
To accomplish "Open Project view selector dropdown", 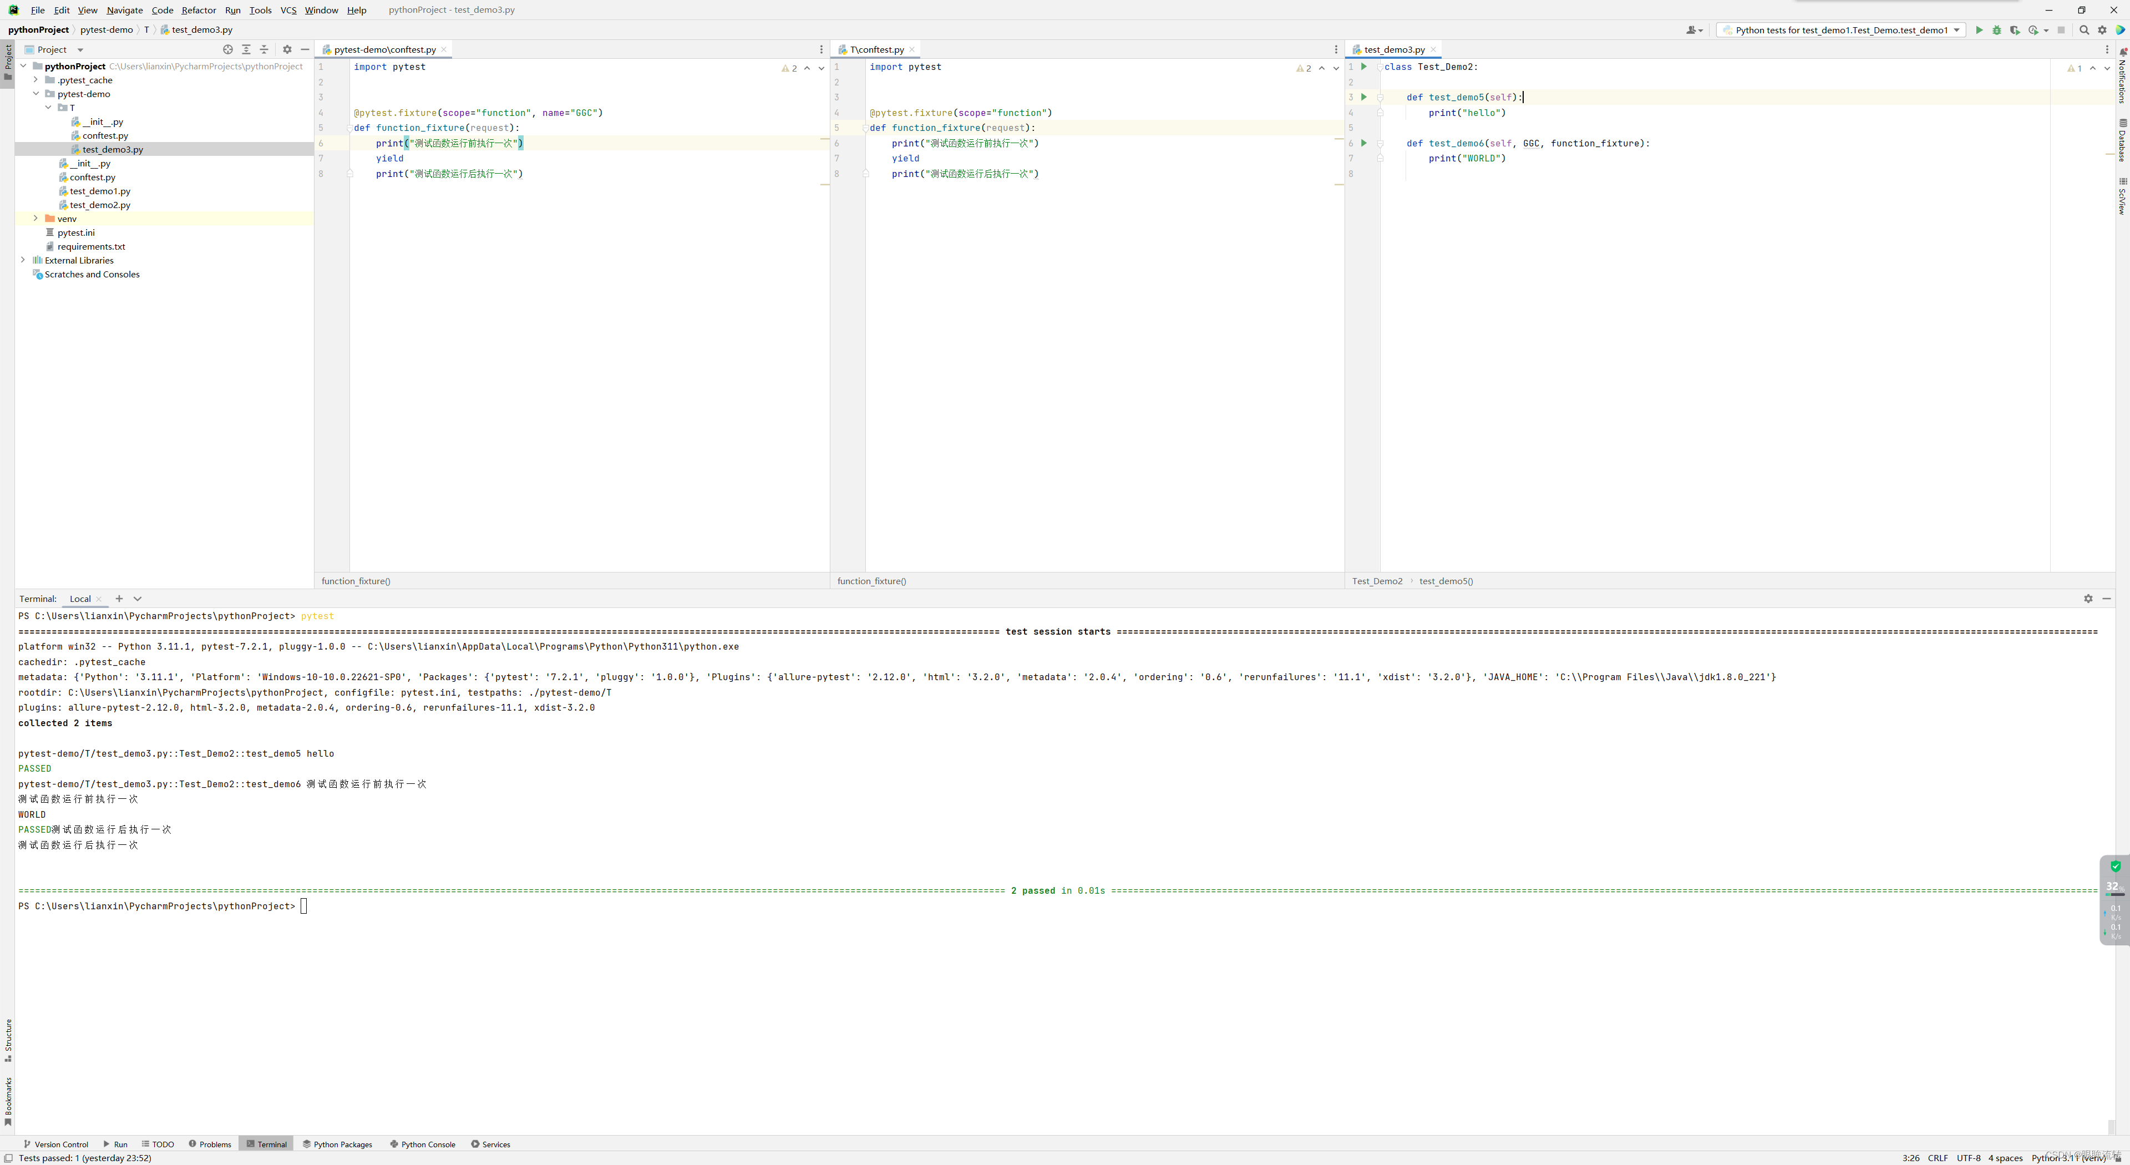I will coord(80,49).
